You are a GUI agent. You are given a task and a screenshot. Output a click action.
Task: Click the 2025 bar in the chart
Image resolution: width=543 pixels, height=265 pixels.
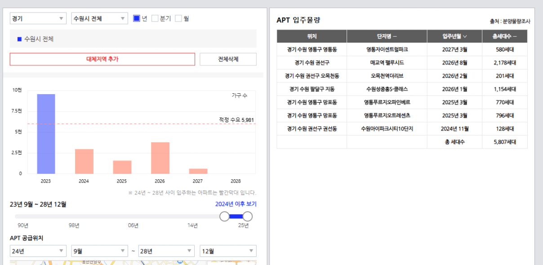coord(122,167)
